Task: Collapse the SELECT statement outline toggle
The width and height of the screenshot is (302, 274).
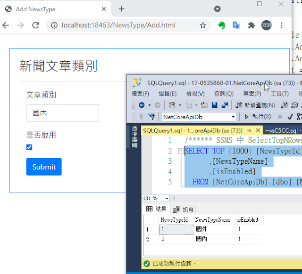Action: coord(180,151)
